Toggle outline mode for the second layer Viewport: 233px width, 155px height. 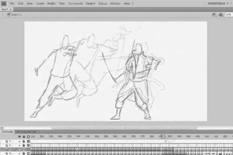pos(28,145)
